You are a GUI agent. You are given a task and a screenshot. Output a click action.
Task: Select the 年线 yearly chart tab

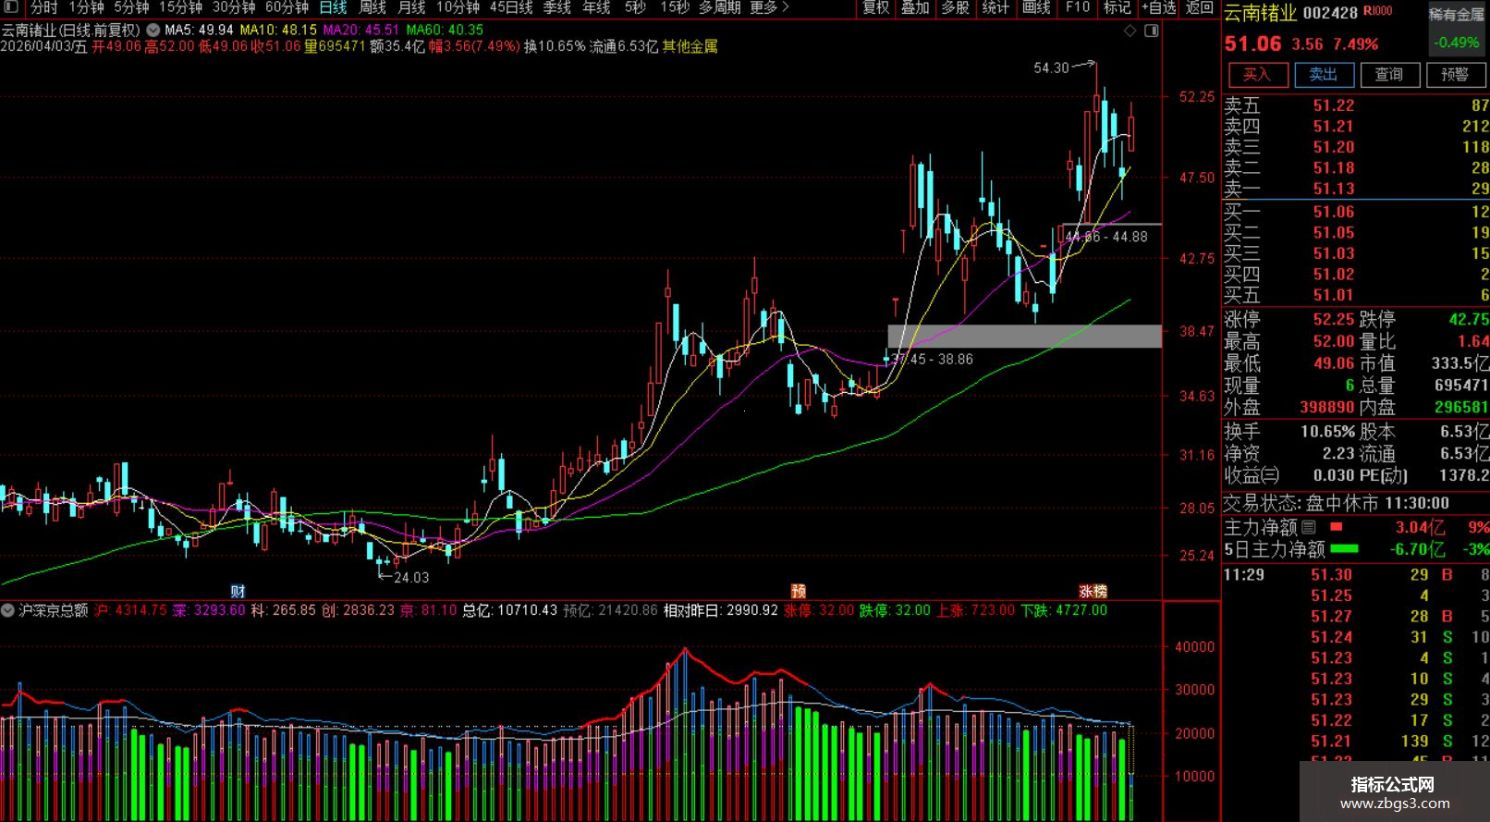coord(596,7)
